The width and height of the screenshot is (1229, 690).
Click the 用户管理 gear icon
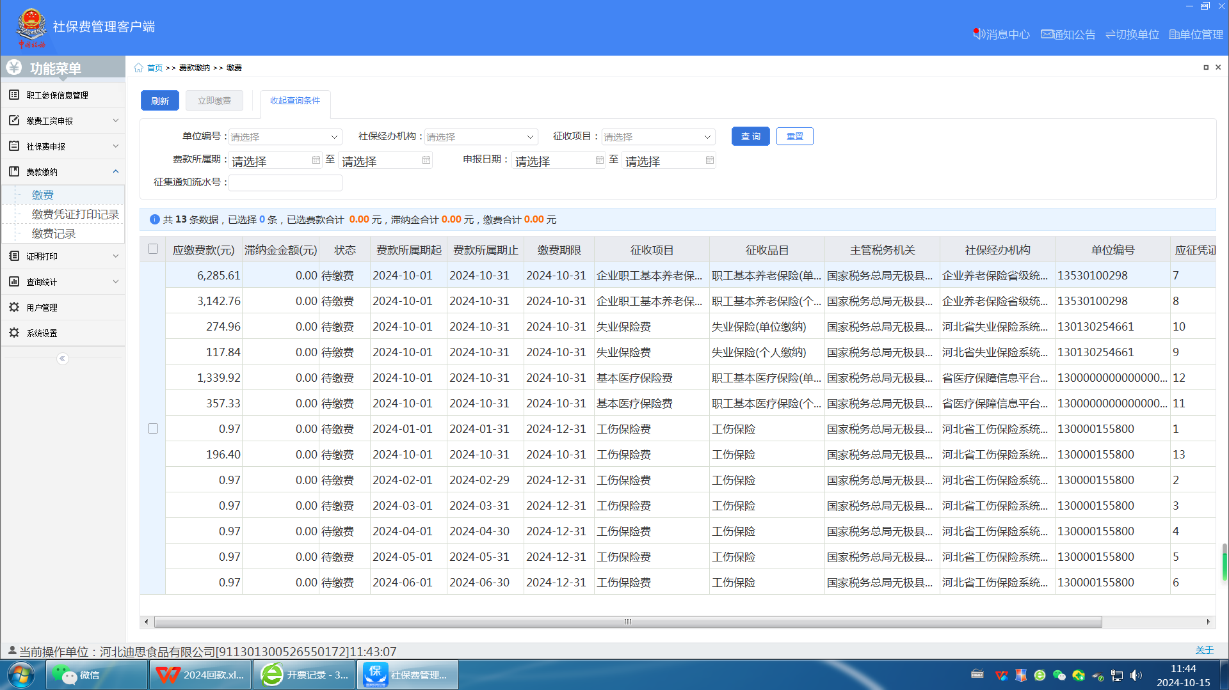tap(14, 308)
